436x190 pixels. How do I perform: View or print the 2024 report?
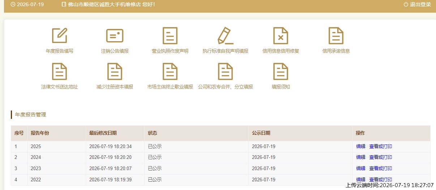(380, 157)
